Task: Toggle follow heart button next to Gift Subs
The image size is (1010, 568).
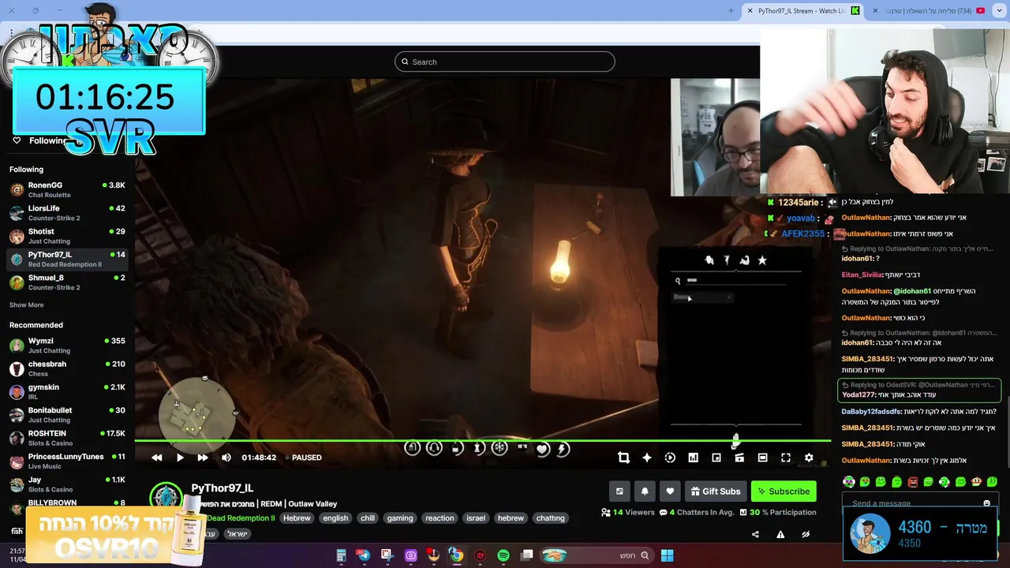Action: tap(670, 491)
